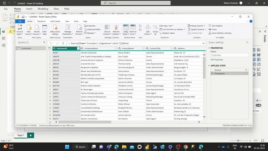Collapse the PROPERTIES section

209,48
